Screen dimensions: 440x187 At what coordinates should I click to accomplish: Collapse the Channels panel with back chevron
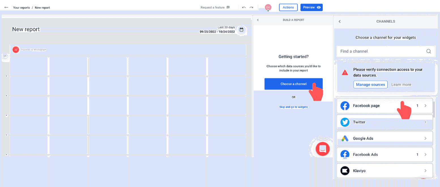pyautogui.click(x=339, y=21)
